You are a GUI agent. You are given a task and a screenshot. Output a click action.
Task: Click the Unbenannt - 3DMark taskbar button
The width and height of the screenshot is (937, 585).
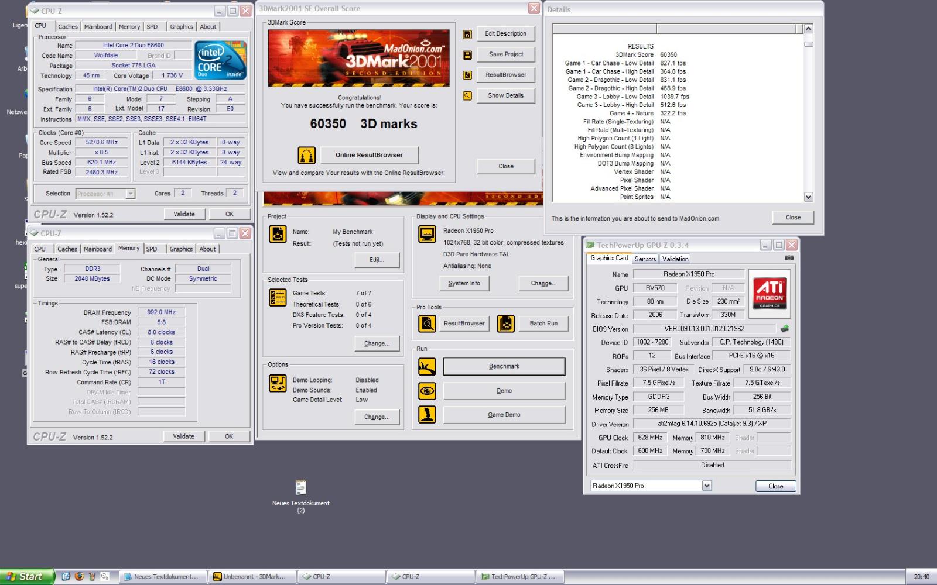point(252,577)
